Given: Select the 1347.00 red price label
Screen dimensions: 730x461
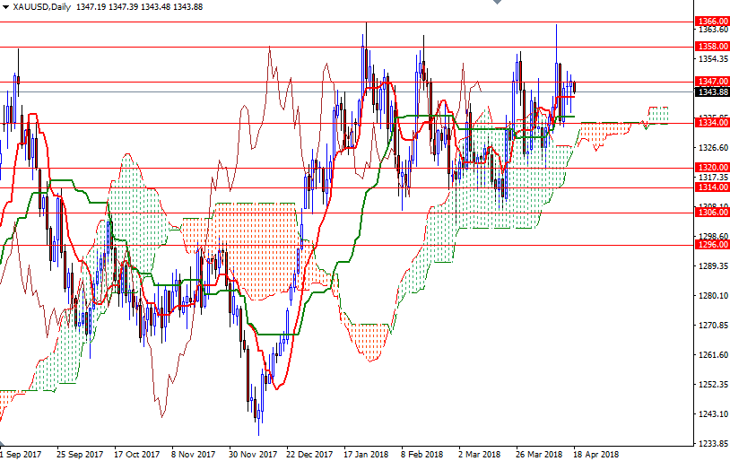Looking at the screenshot, I should click(x=712, y=82).
